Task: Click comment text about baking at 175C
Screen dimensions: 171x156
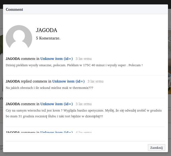Action: (74, 65)
